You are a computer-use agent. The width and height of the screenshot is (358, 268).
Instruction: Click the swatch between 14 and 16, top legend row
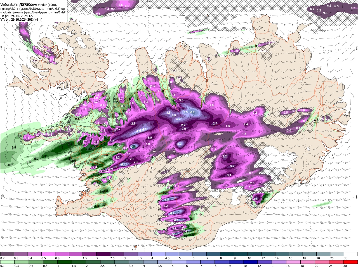[x=282, y=254]
